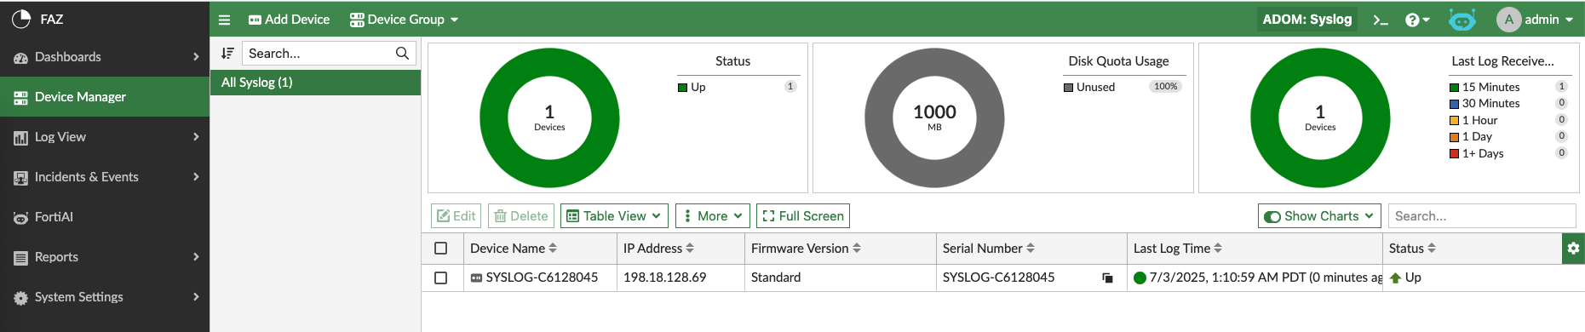Expand the Dashboards menu chevron
Screen dimensions: 1585x332
(x=196, y=57)
